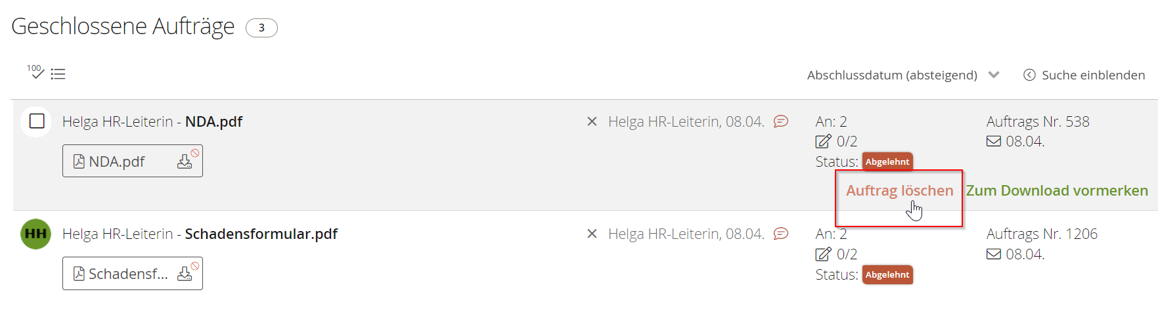Click the order count badge showing 3

coord(261,28)
